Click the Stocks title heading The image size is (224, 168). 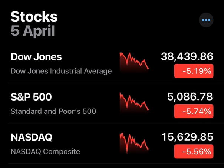[34, 17]
